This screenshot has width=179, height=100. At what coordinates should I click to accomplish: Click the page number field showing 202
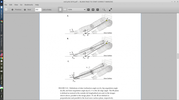(x=38, y=10)
